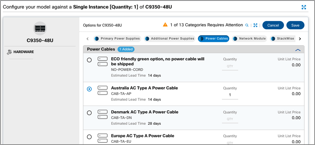
Task: Collapse the Power Cables section chevron
Action: (298, 50)
